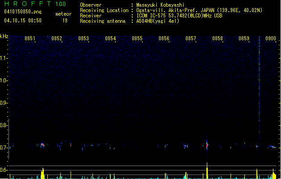Click the 0.9 kHz axis label
Screen dimensions: 281x179
click(4, 103)
